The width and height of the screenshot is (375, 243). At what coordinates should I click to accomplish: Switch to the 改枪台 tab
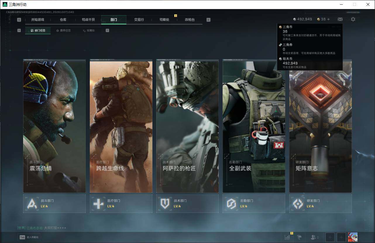tap(190, 20)
